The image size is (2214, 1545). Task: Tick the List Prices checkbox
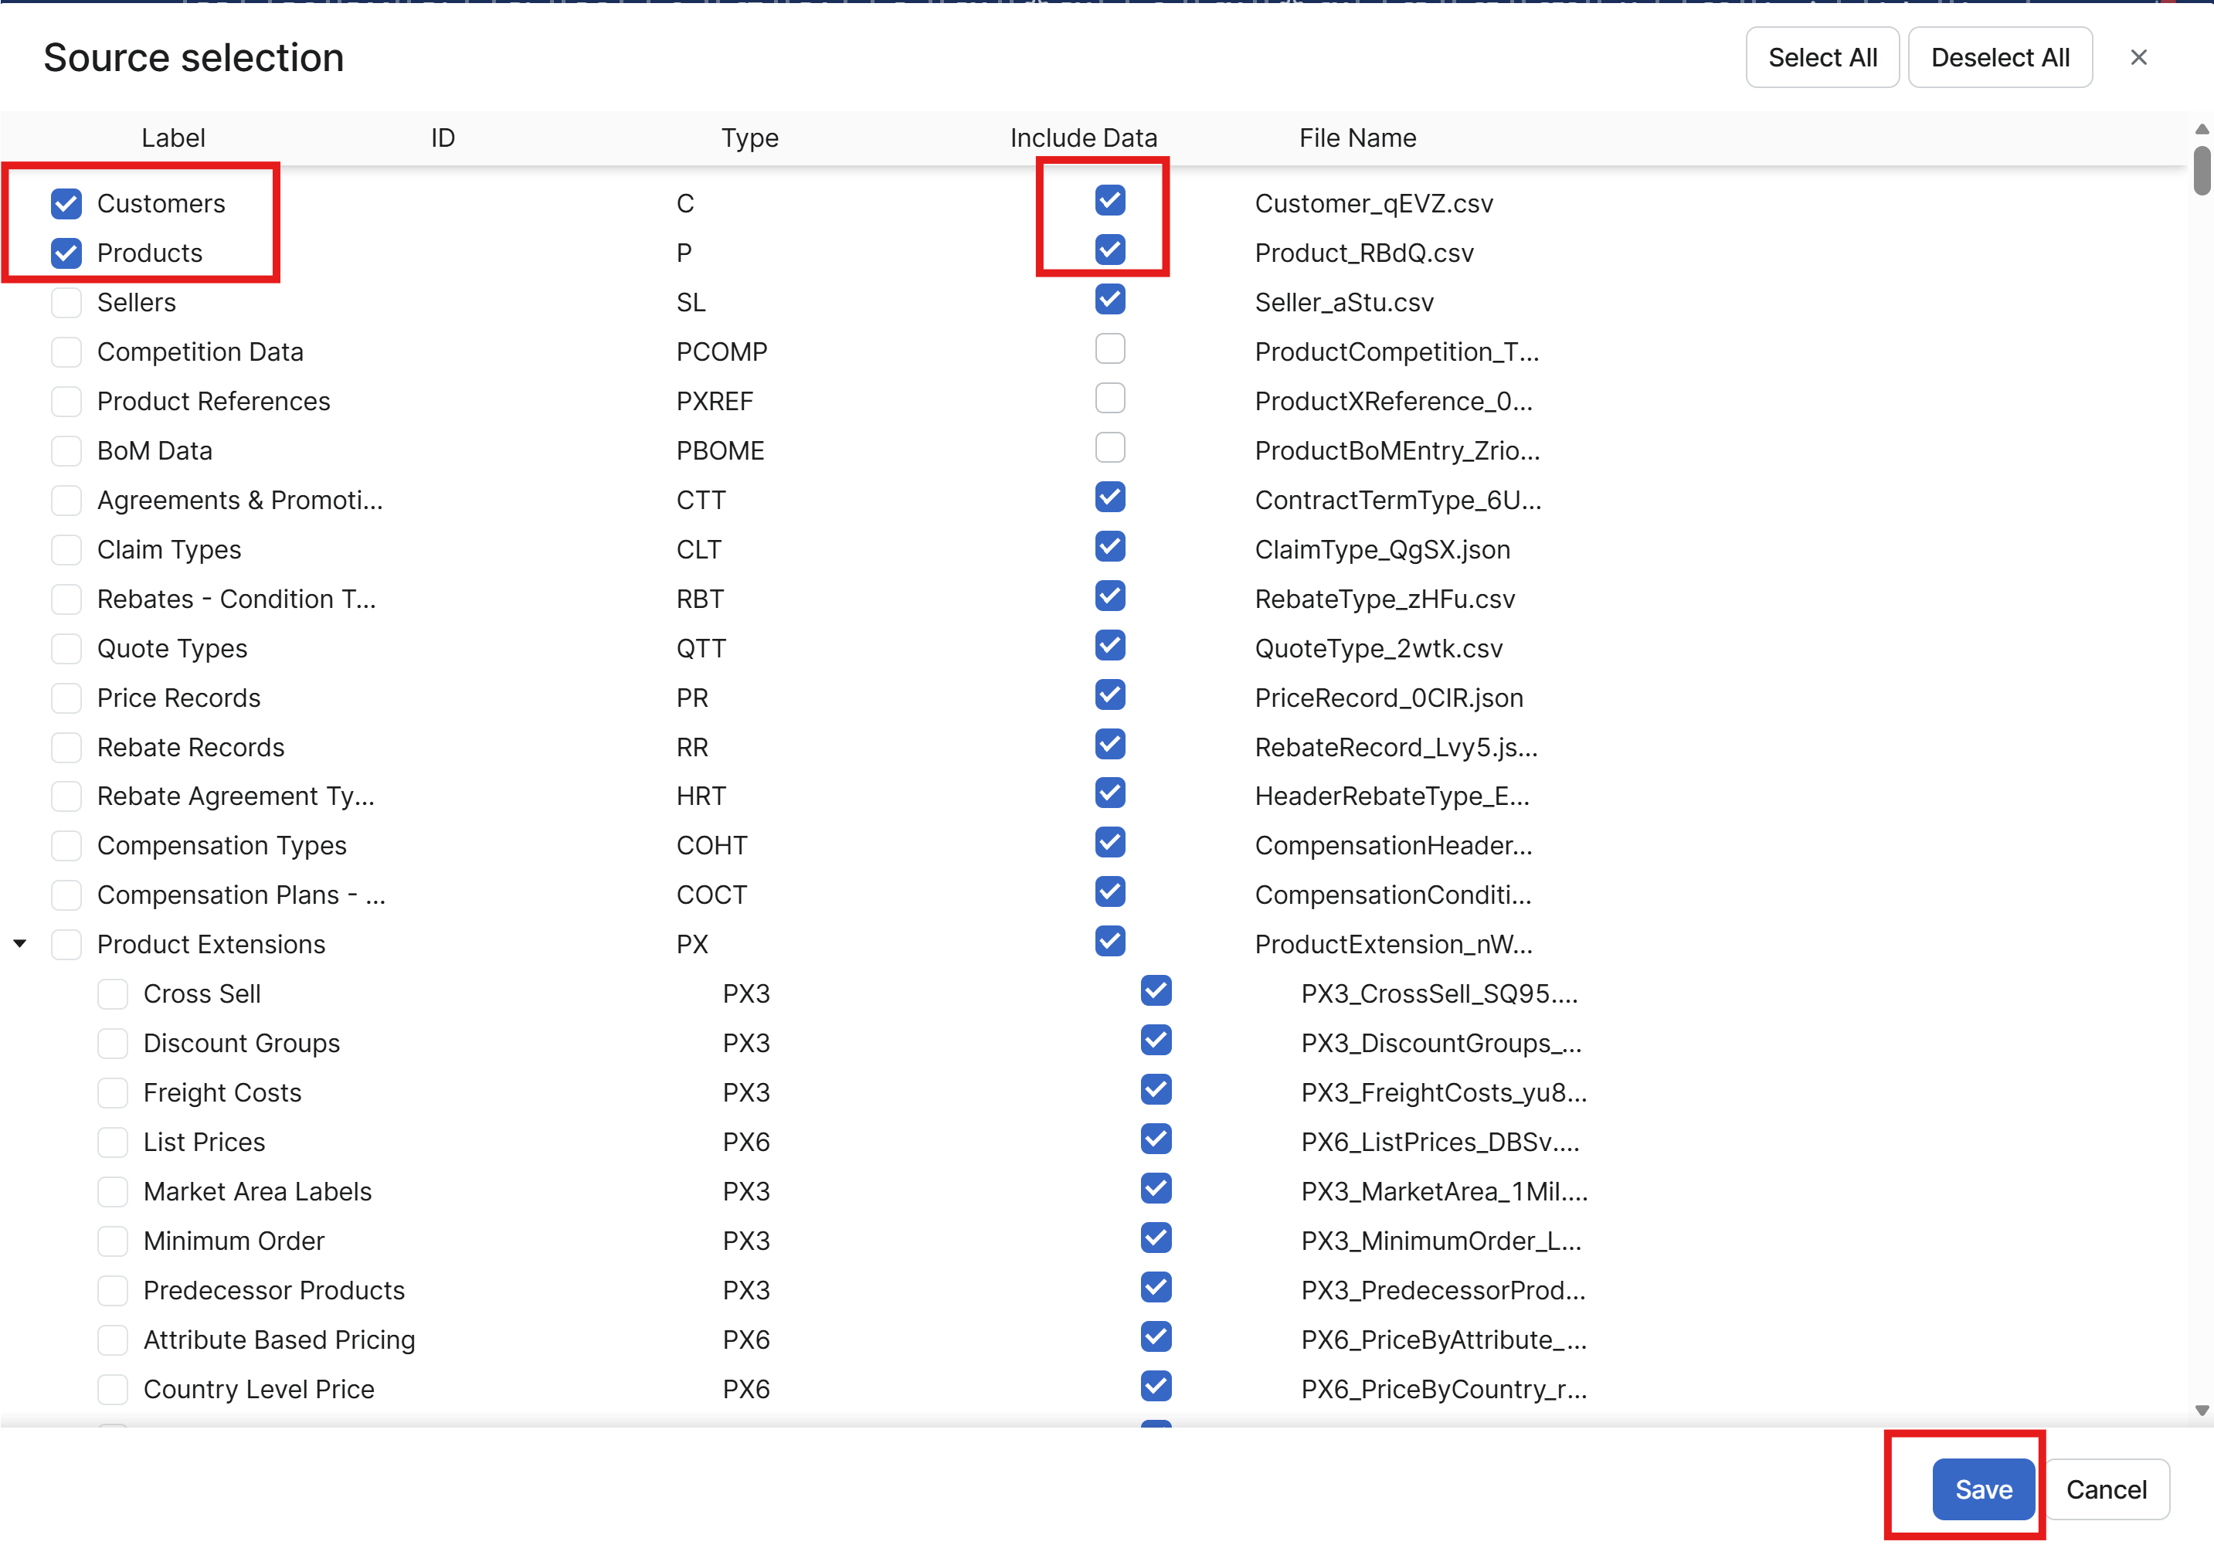click(x=113, y=1143)
